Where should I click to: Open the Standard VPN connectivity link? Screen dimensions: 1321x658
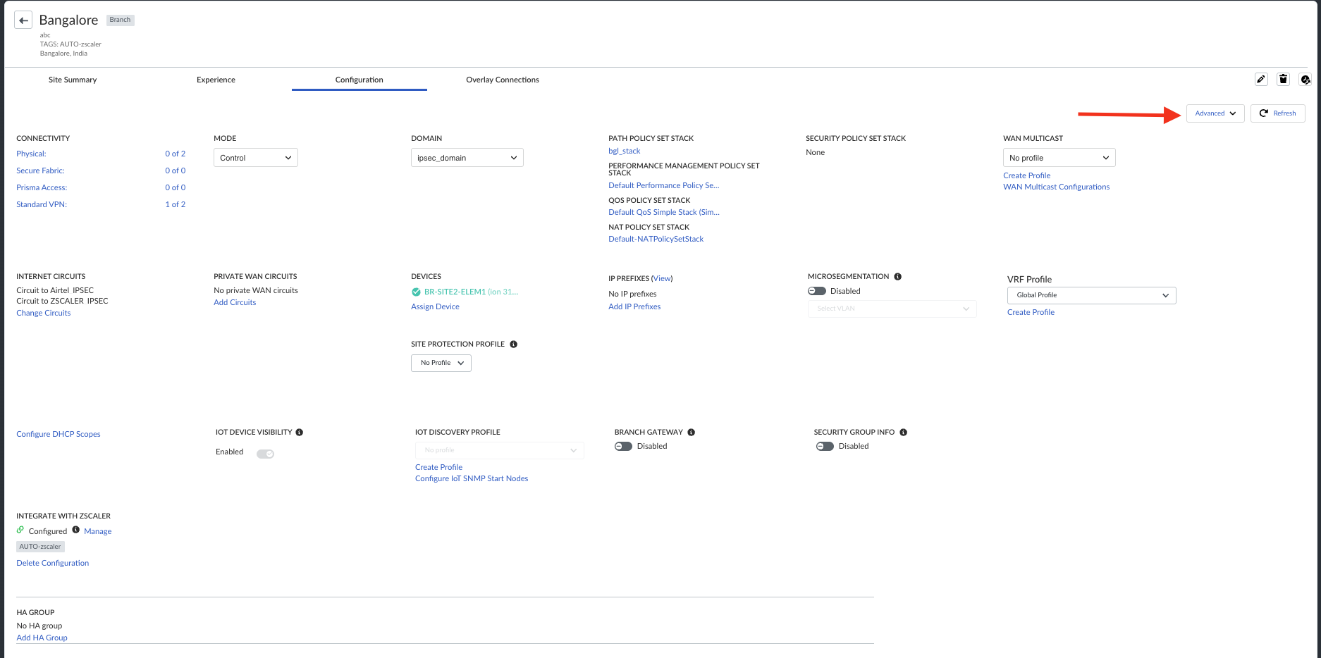pyautogui.click(x=42, y=204)
